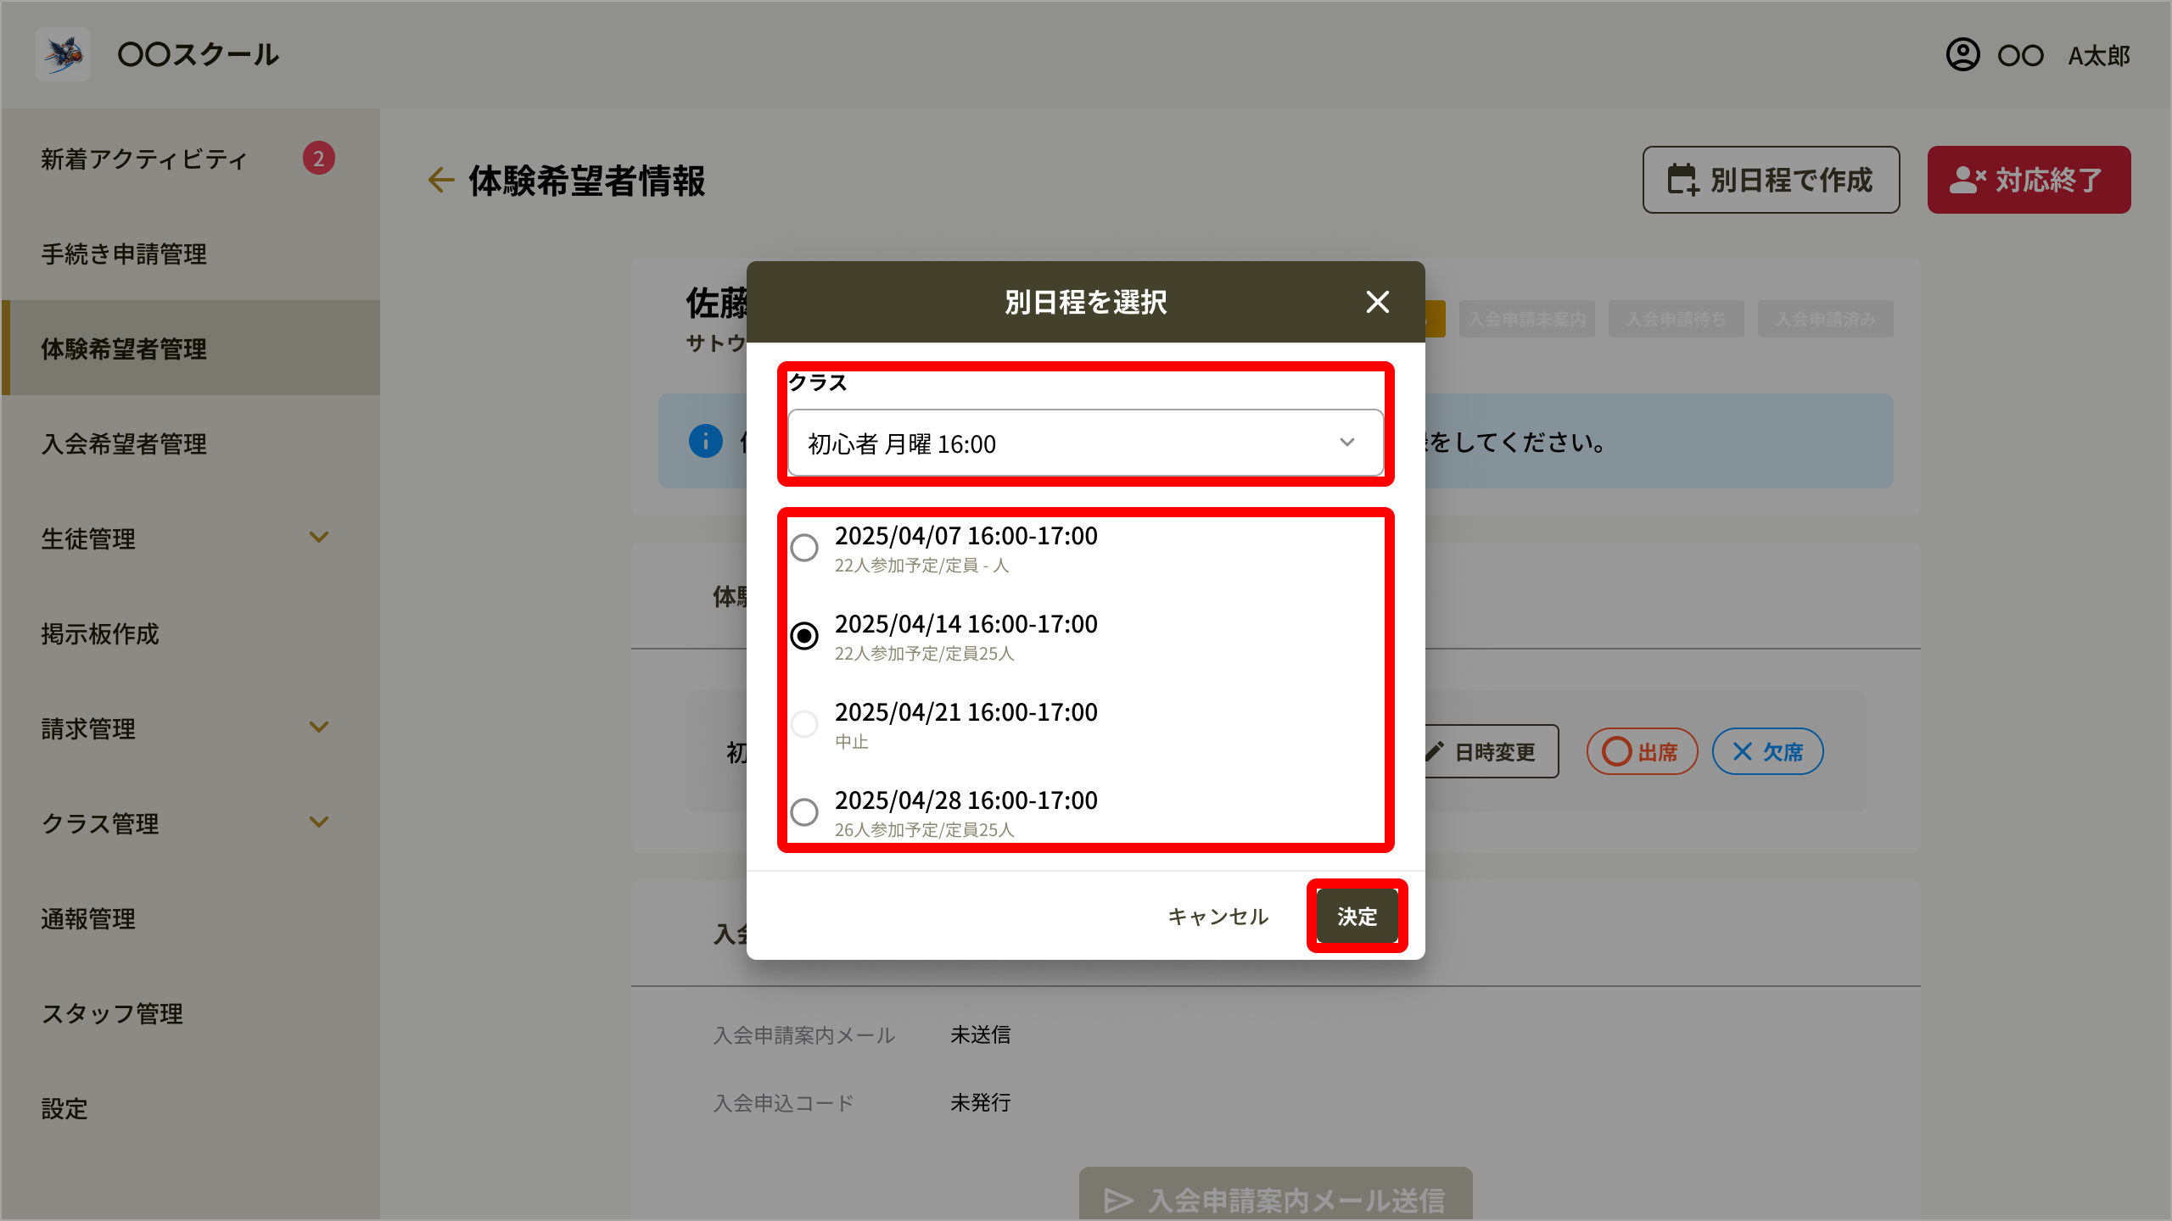This screenshot has height=1221, width=2172.
Task: Select 2025/04/28 16:00-17:00 radio option
Action: [x=804, y=812]
